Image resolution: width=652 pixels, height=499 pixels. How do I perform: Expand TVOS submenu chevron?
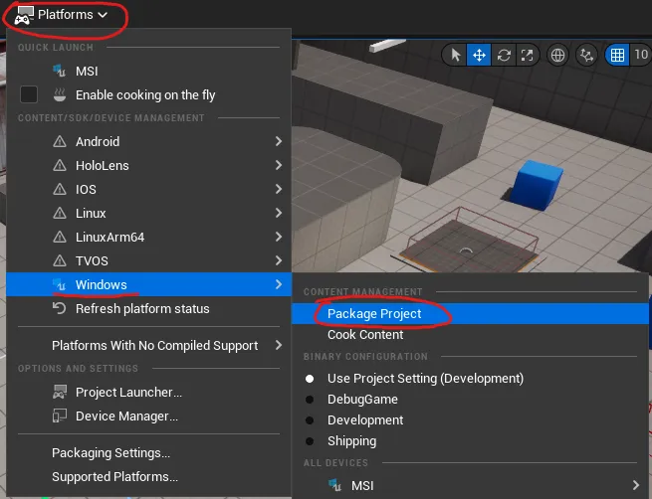(279, 260)
